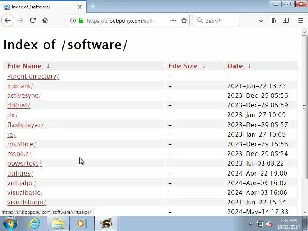The height and width of the screenshot is (231, 308).
Task: Toggle the sidebar view icon
Action: [x=285, y=20]
